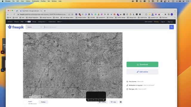
Task: Open the Collections page link
Action: point(52,22)
